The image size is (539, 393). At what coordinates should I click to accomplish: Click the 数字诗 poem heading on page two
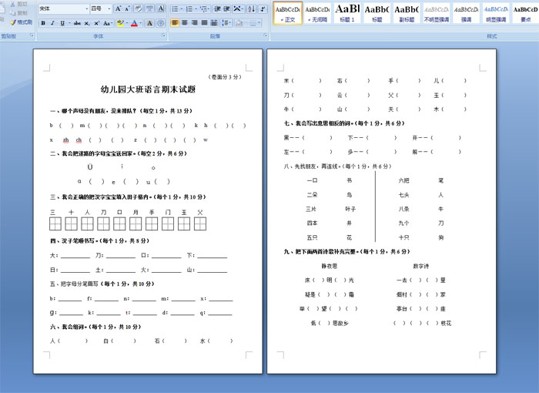(420, 266)
